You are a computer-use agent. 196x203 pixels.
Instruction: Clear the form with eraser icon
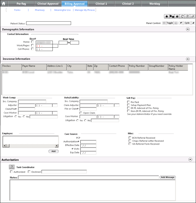(193, 17)
